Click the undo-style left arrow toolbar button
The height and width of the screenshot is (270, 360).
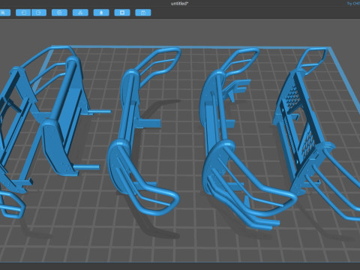[23, 13]
